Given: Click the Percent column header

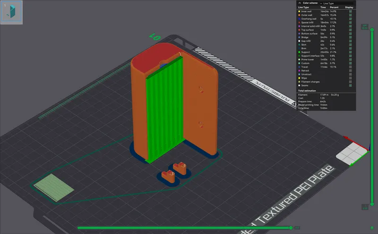Looking at the screenshot, I should 334,8.
